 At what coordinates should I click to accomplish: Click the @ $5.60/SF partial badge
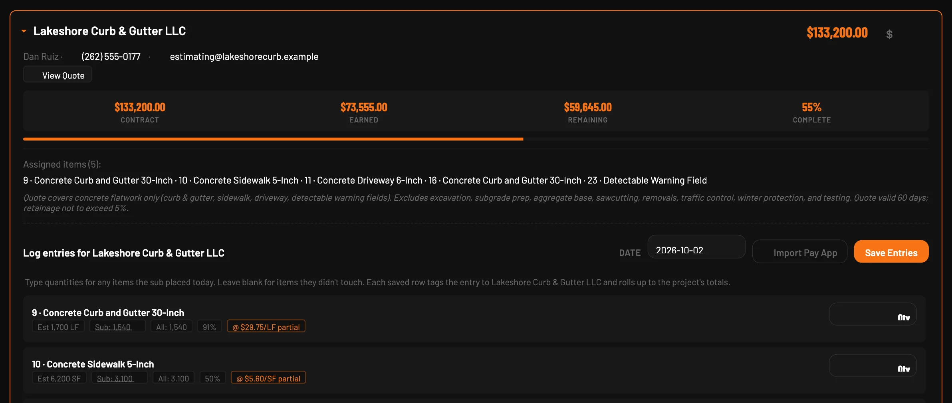pyautogui.click(x=268, y=377)
